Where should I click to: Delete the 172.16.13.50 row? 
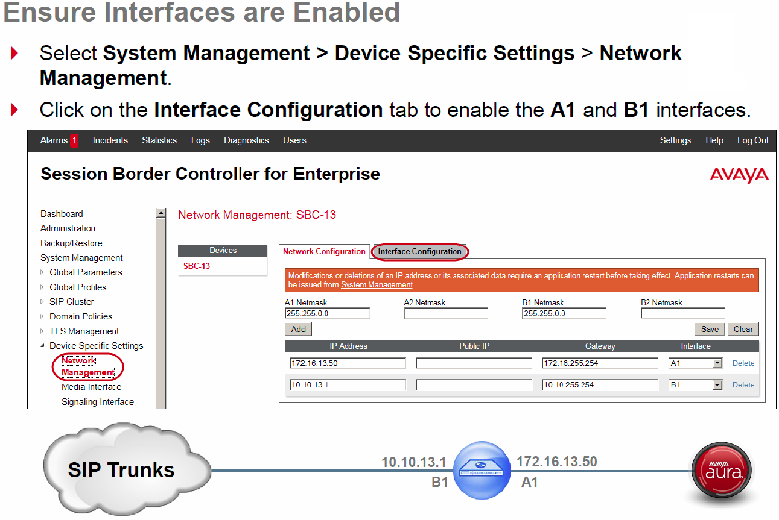click(x=743, y=363)
